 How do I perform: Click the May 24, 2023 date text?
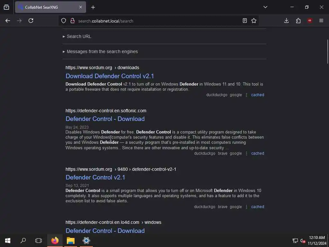coord(77,127)
